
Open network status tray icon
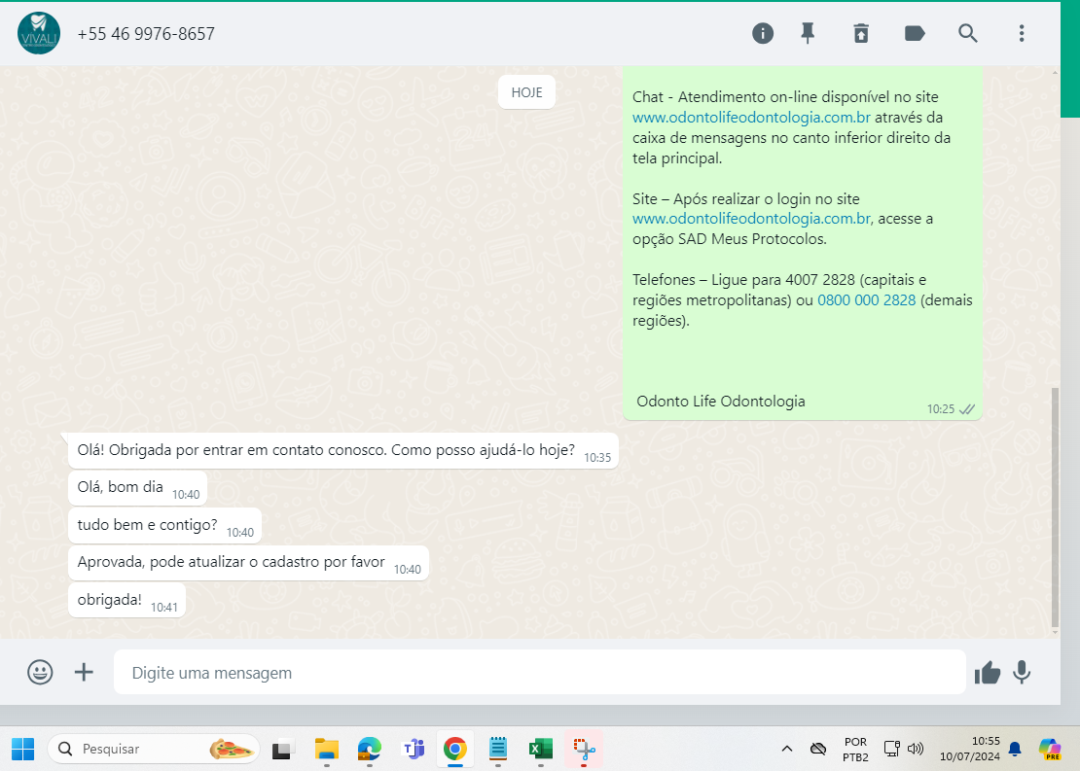(x=892, y=749)
